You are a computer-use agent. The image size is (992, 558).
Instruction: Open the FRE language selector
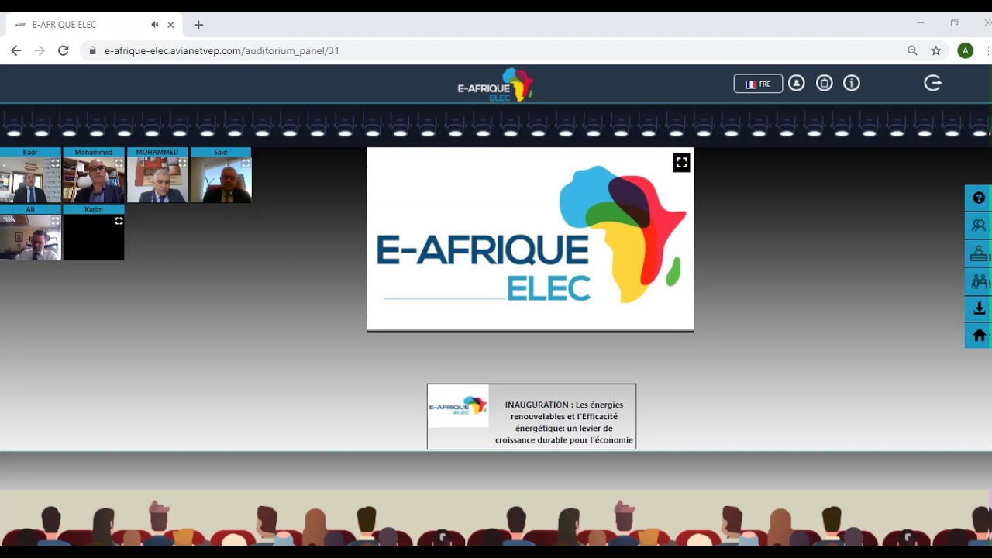[x=758, y=84]
